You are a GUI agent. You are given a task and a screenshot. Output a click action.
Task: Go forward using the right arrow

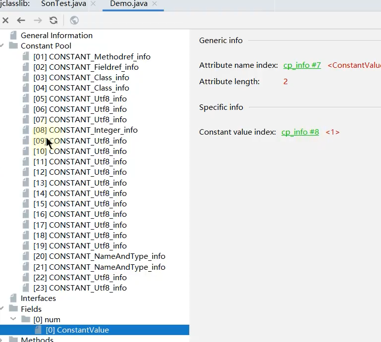pos(38,20)
